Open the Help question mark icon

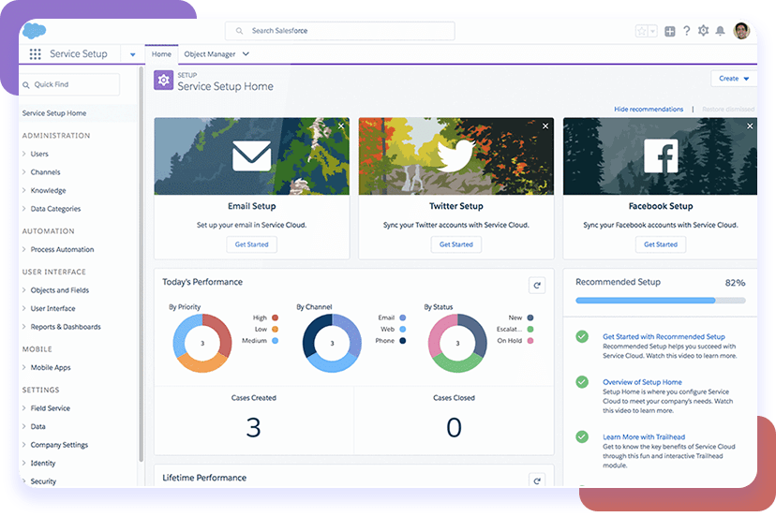coord(686,31)
